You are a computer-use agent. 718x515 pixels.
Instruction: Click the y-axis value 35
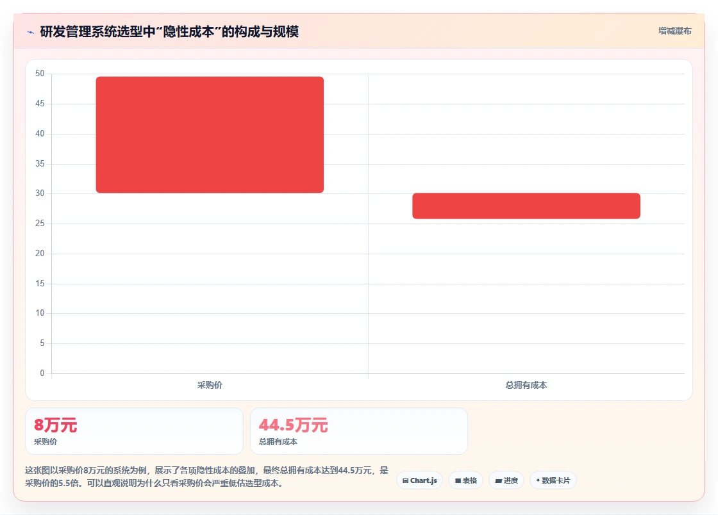click(40, 163)
